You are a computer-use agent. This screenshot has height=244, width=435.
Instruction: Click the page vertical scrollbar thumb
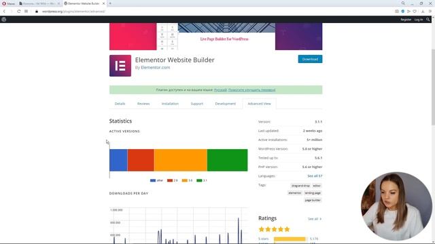pyautogui.click(x=433, y=87)
